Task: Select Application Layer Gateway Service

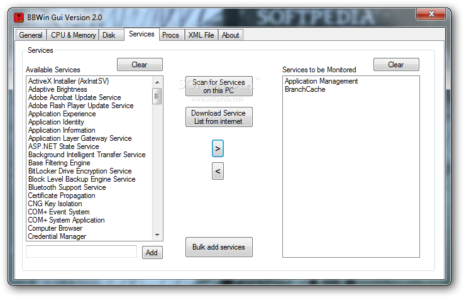Action: click(80, 138)
